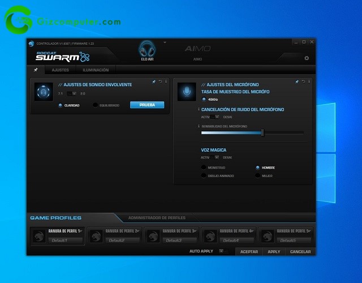Click the ACEPTAR button
Image resolution: width=362 pixels, height=283 pixels.
pyautogui.click(x=249, y=251)
